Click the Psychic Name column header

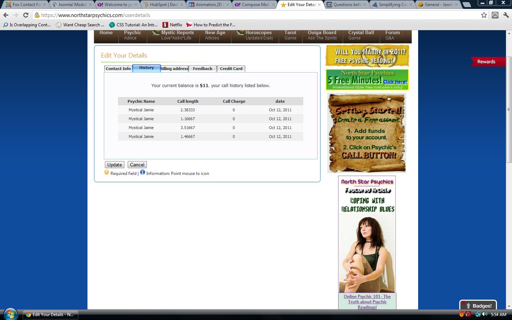[141, 101]
